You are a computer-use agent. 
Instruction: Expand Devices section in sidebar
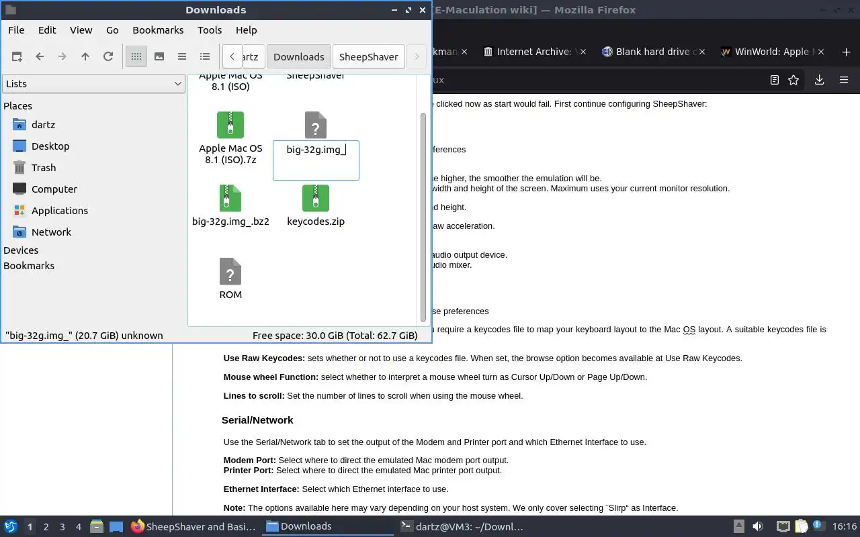[x=21, y=250]
